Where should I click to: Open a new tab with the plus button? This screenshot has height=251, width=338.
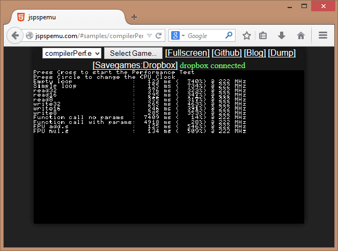pos(134,17)
